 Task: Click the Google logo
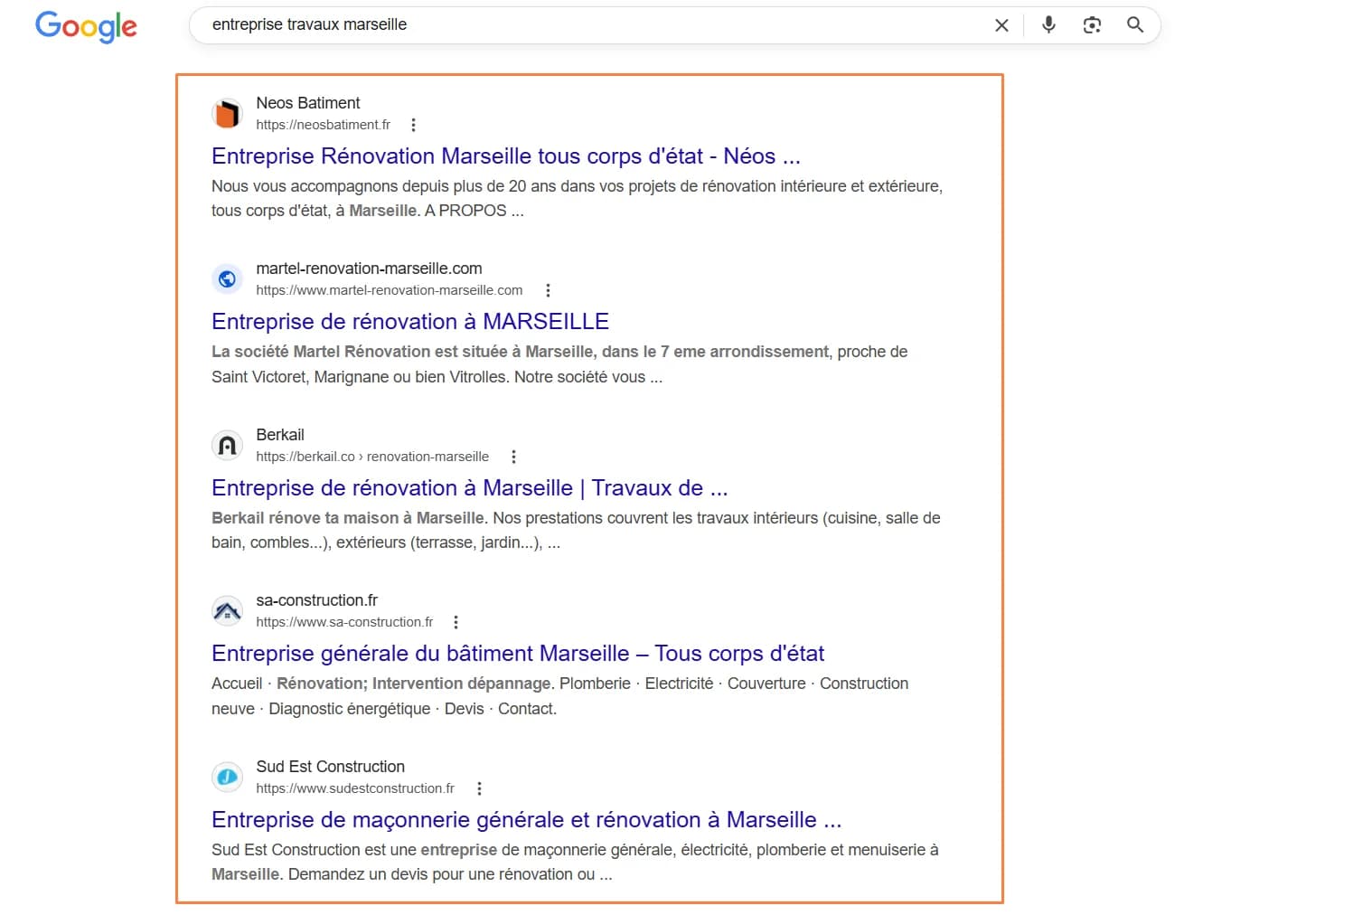tap(86, 26)
